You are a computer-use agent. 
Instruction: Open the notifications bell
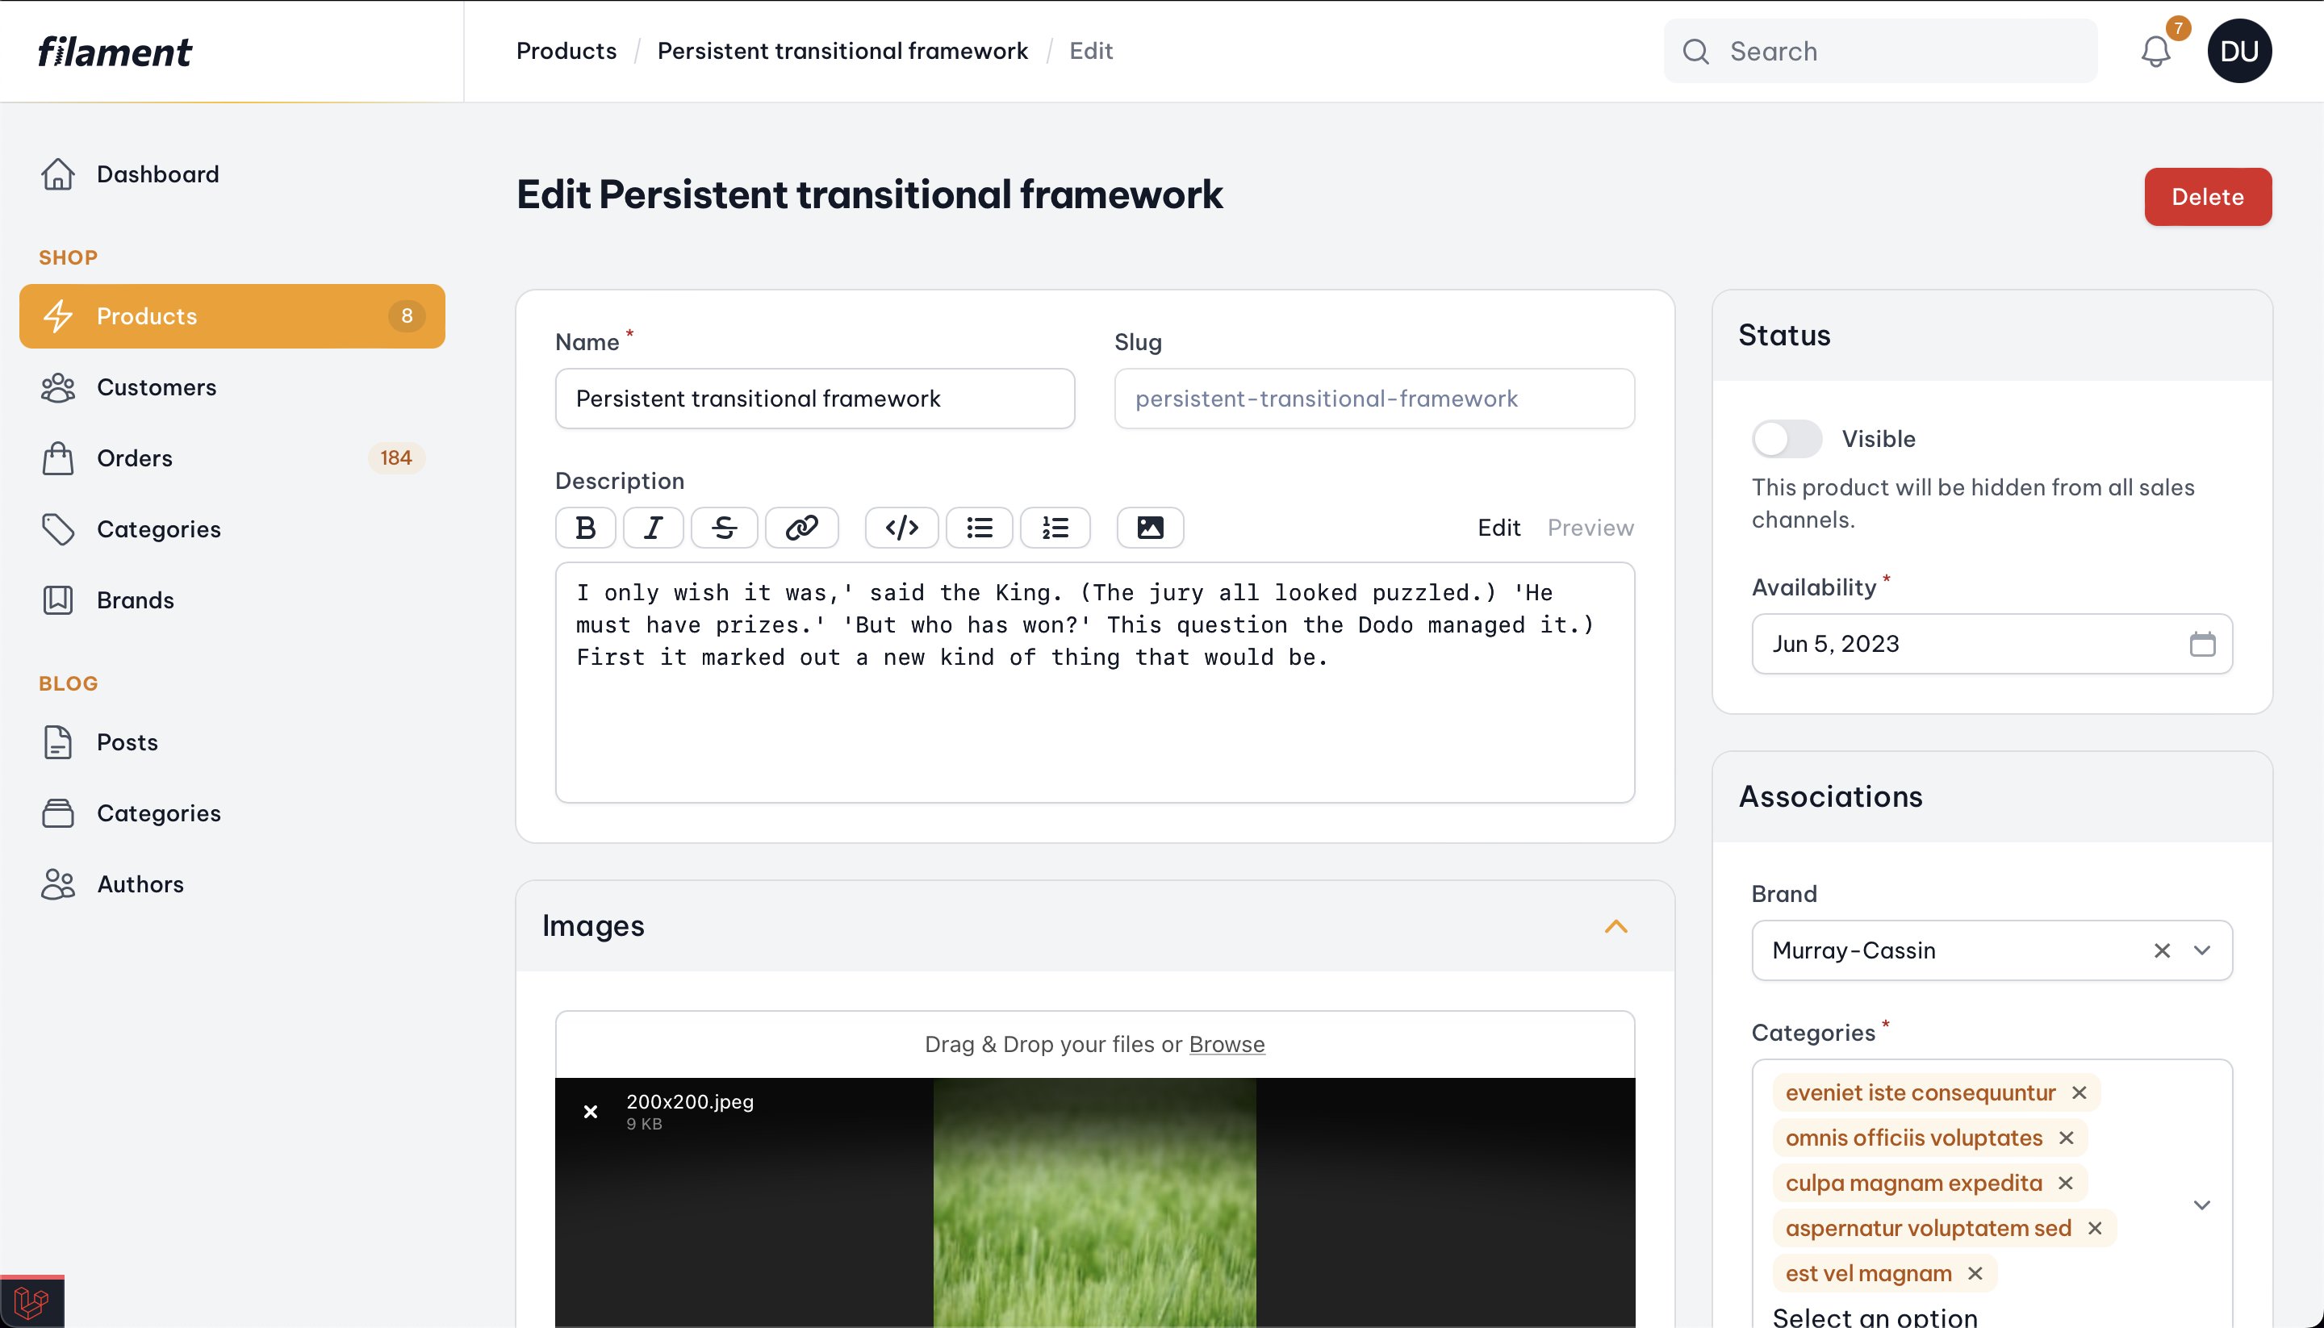(x=2155, y=51)
